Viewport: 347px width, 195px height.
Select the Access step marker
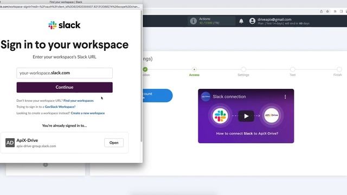[194, 69]
